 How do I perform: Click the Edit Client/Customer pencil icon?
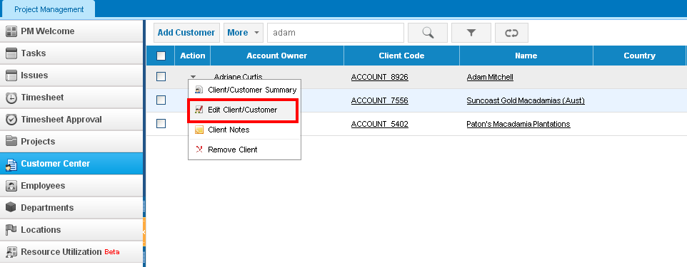coord(199,110)
